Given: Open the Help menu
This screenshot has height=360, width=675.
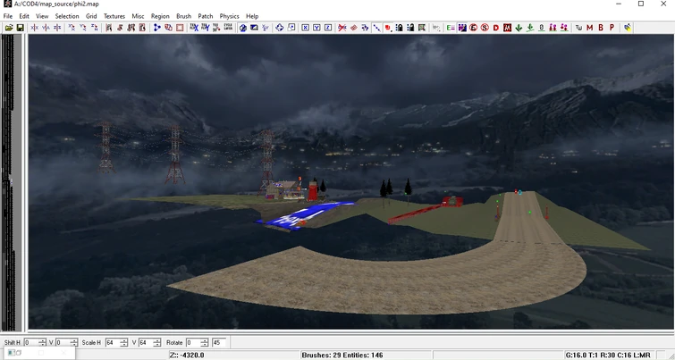Looking at the screenshot, I should point(252,16).
